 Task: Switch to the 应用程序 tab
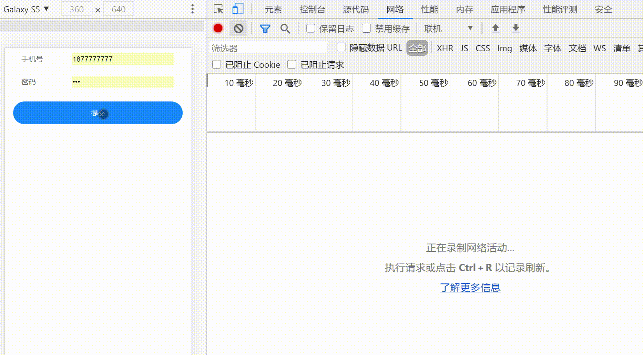pos(507,10)
